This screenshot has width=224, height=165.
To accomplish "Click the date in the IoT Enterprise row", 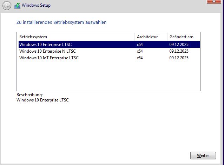I will pos(179,58).
